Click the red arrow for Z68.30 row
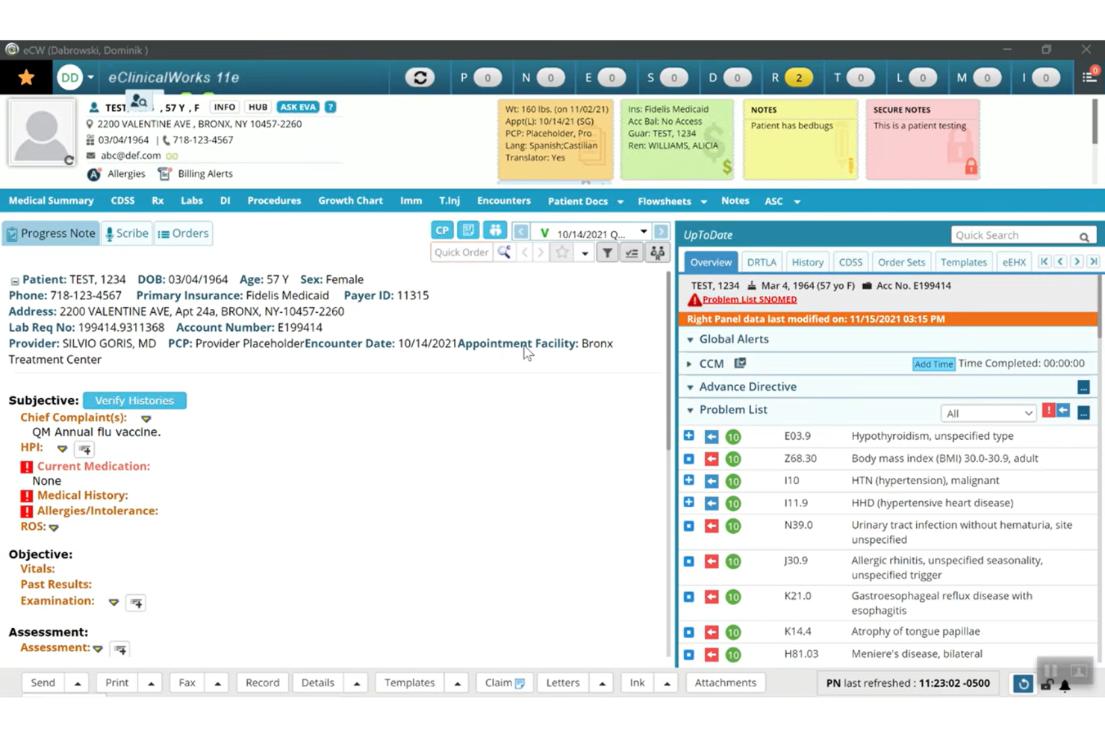Screen dimensions: 1105x737 coord(712,459)
